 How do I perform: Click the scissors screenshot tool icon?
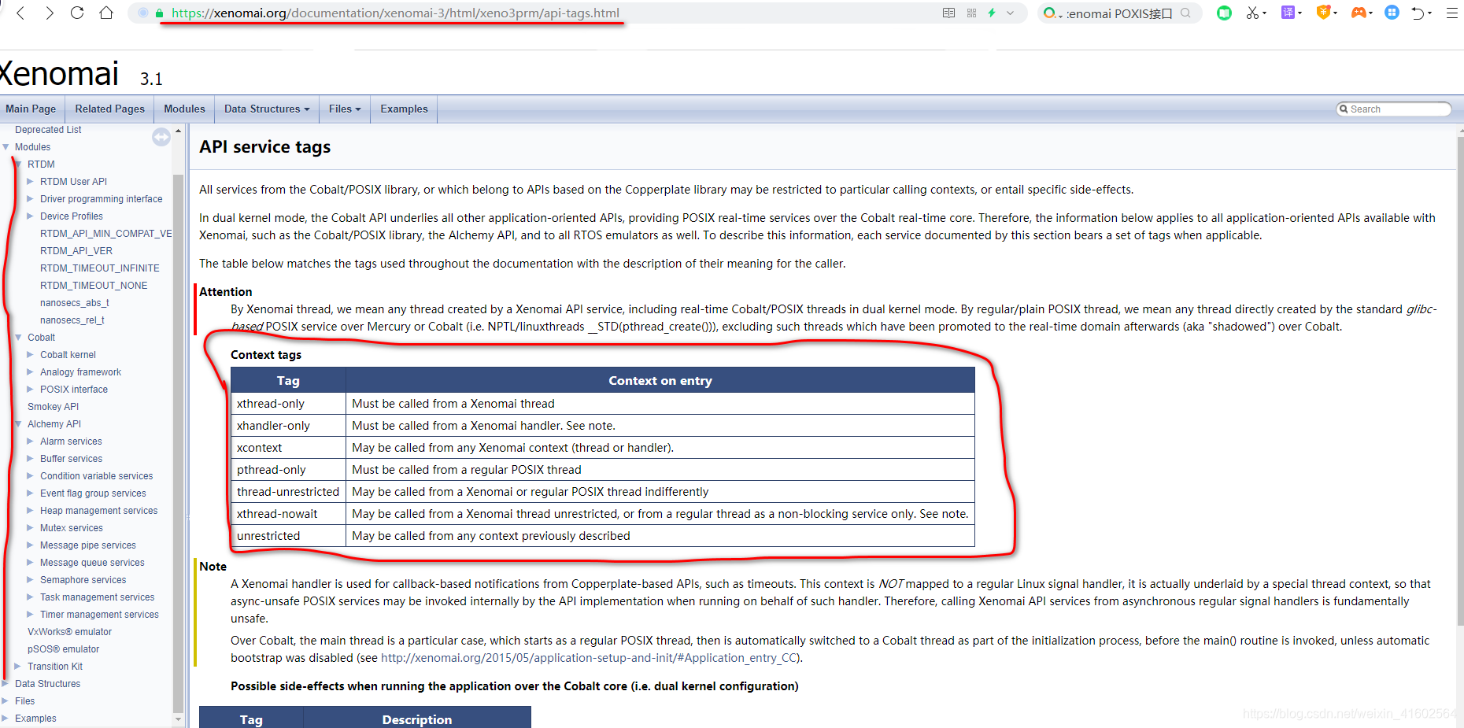point(1251,13)
